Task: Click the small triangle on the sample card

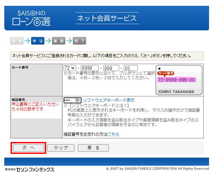Action: coord(159,69)
